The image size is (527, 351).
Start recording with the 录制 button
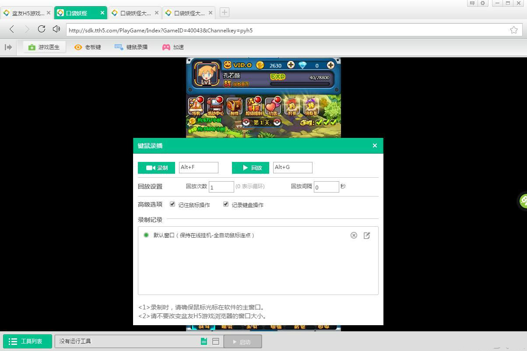pos(156,168)
